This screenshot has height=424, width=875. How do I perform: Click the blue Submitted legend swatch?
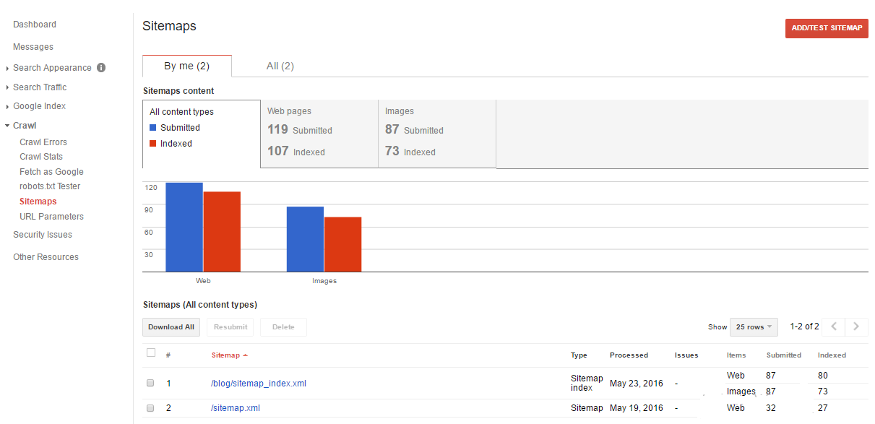pyautogui.click(x=153, y=128)
